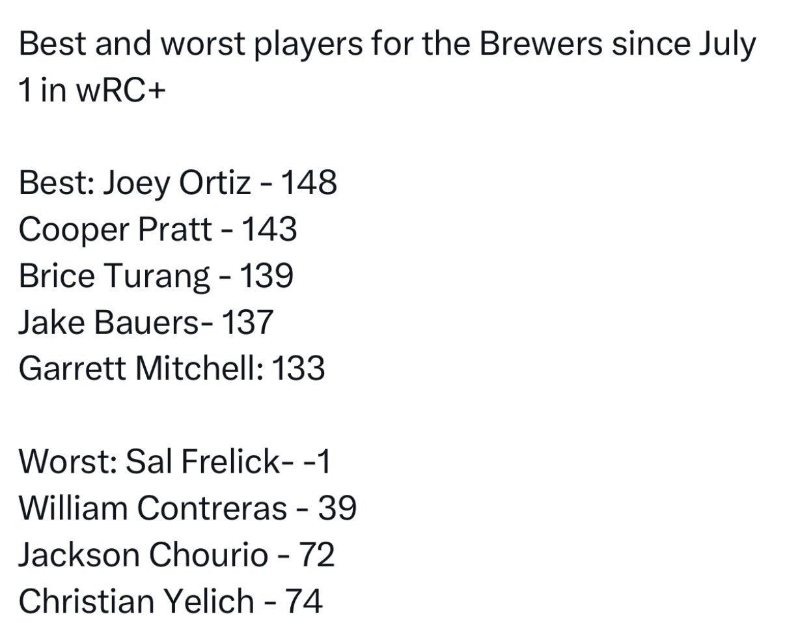
Task: Click on Brice Turang - 139 line
Action: [156, 276]
